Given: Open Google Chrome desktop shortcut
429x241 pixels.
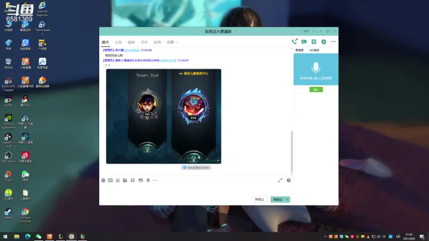Looking at the screenshot, I should tap(25, 215).
